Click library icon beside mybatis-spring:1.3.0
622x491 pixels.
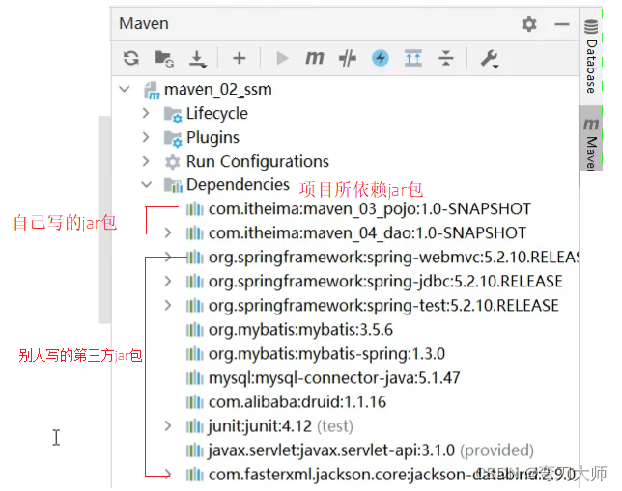click(x=195, y=354)
